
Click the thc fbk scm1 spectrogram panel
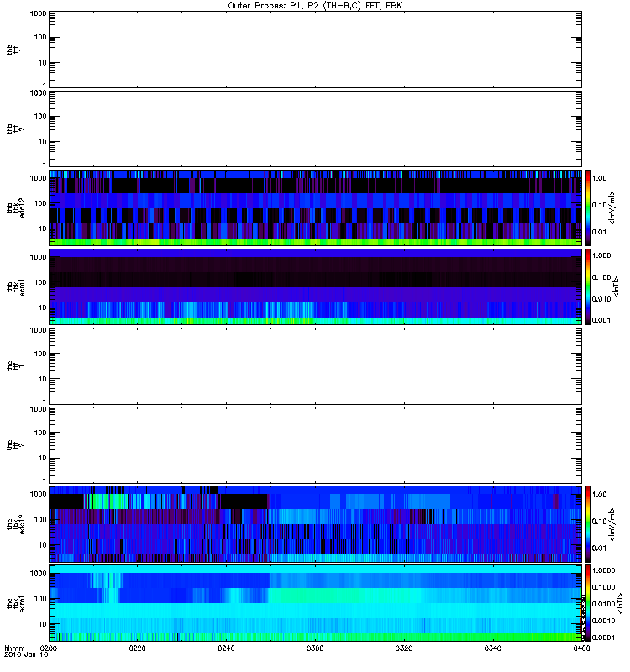point(316,603)
